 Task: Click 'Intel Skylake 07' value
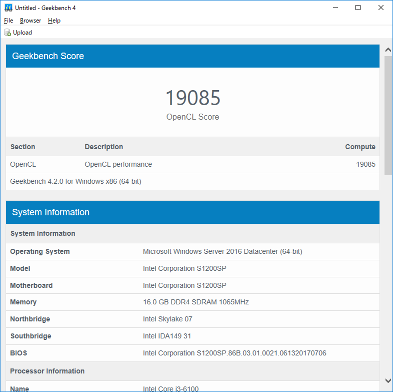[167, 319]
